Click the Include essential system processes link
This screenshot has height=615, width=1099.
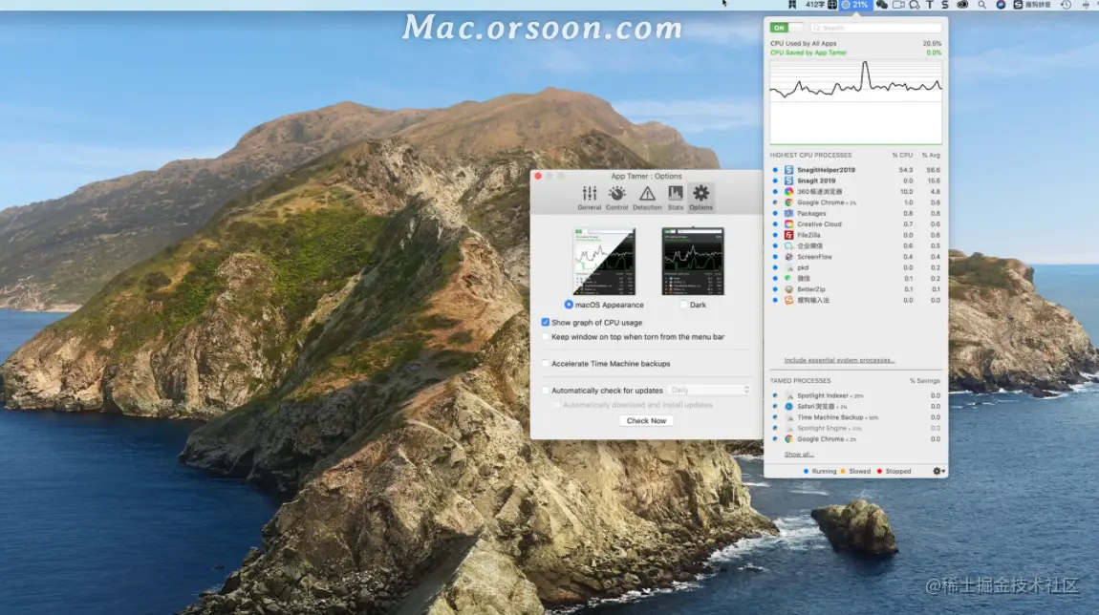pyautogui.click(x=839, y=360)
